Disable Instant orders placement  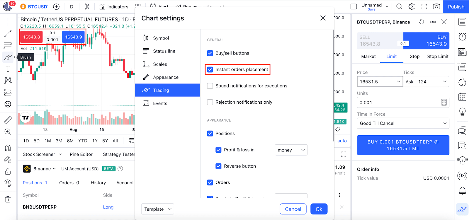(x=210, y=69)
